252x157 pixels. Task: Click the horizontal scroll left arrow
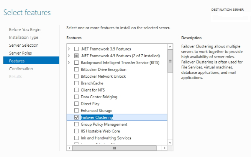[69, 148]
